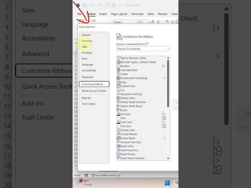Click the Increase Font Size ribbon icon

pos(153,22)
